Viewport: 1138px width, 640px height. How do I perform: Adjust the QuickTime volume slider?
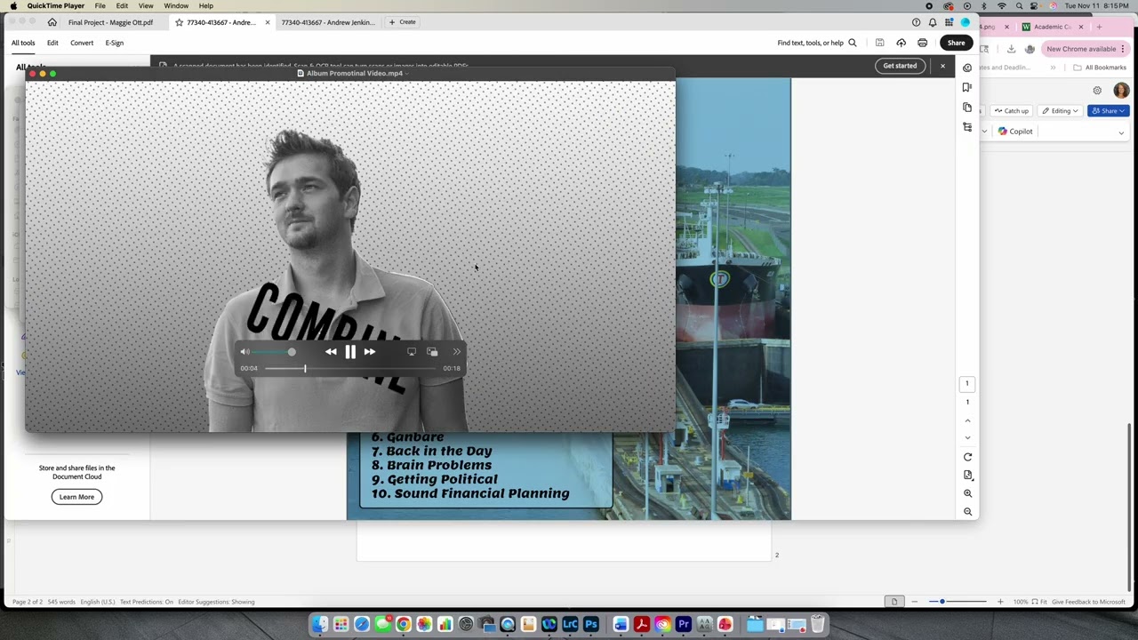274,352
